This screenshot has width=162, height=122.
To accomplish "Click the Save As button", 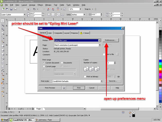I will coord(113,81).
